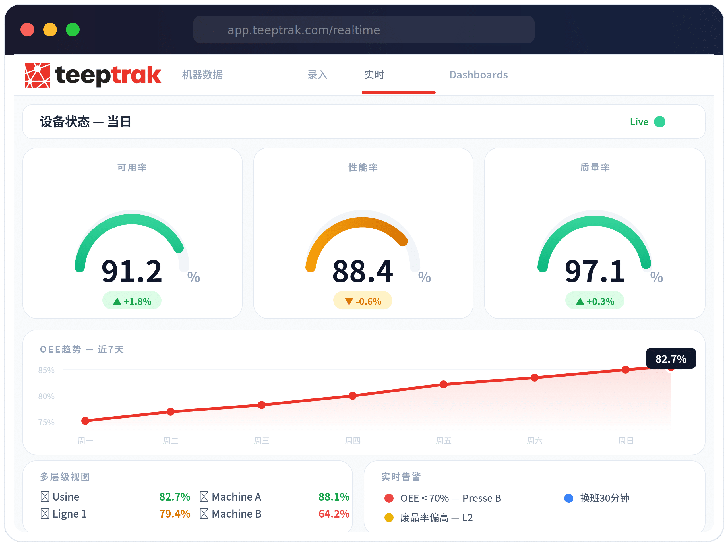Click the 周四 data point on the OEE trend
Viewport: 728px width, 546px height.
352,396
